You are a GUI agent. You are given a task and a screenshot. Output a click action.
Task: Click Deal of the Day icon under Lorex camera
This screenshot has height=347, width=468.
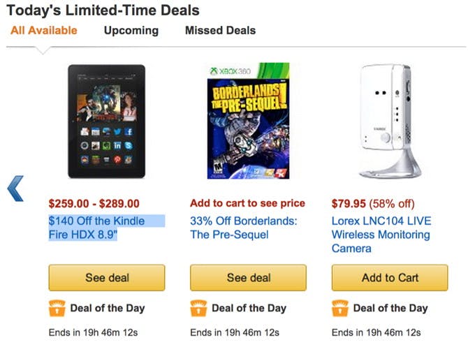click(339, 308)
